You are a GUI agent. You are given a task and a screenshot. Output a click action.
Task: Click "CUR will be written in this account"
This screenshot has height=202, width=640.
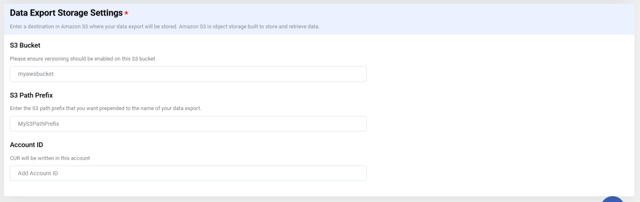coord(50,158)
